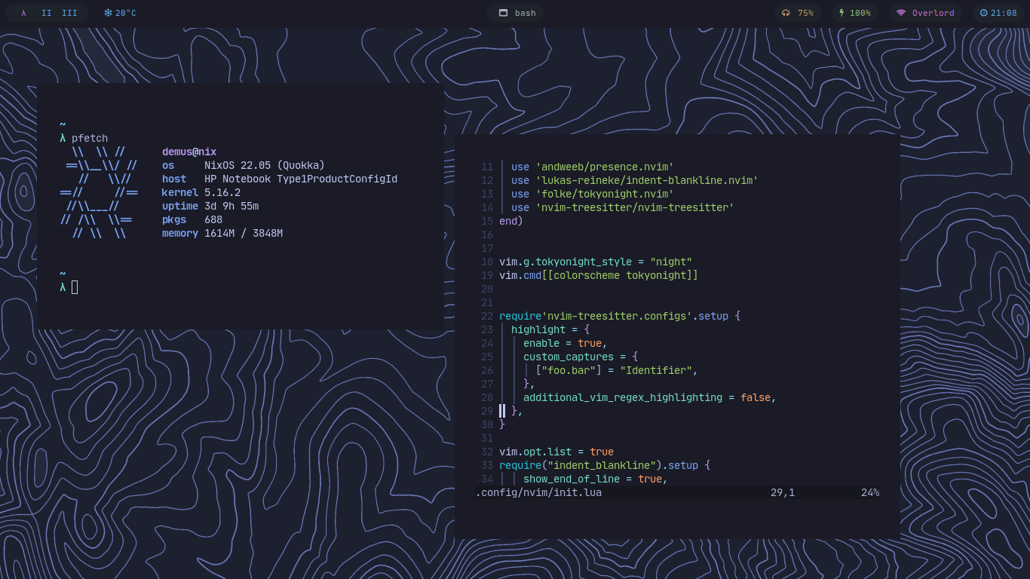
Task: Switch to workspace II
Action: tap(47, 13)
